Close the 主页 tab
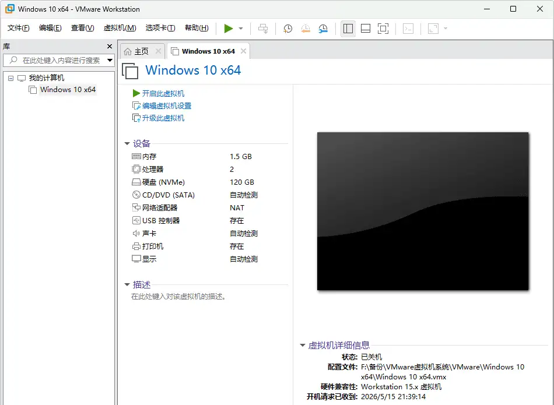The width and height of the screenshot is (554, 405). pos(158,51)
